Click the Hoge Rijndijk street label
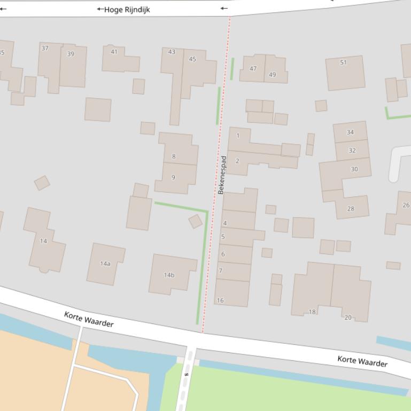 click(x=127, y=9)
